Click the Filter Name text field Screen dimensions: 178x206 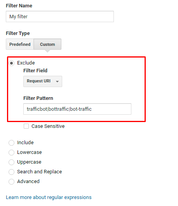[60, 17]
